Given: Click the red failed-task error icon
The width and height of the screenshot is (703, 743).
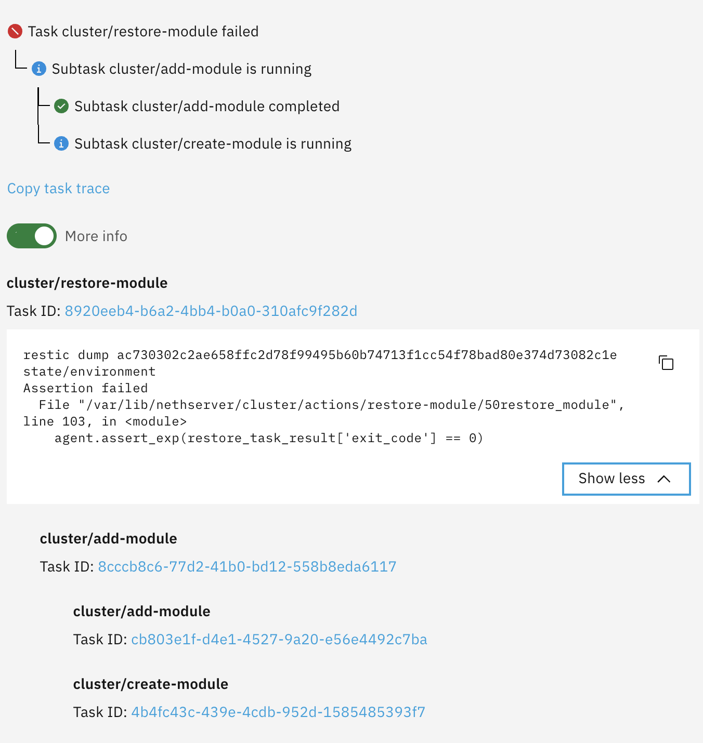Looking at the screenshot, I should click(15, 31).
